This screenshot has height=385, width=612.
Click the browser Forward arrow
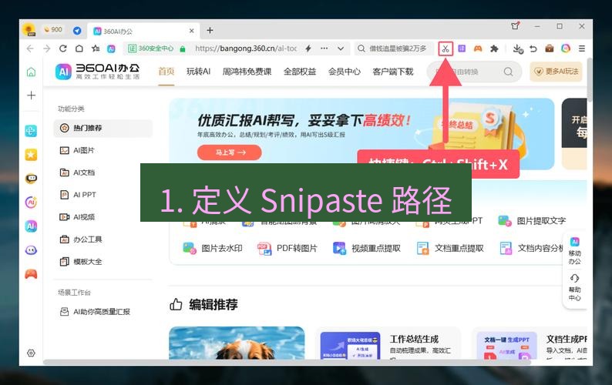[46, 49]
